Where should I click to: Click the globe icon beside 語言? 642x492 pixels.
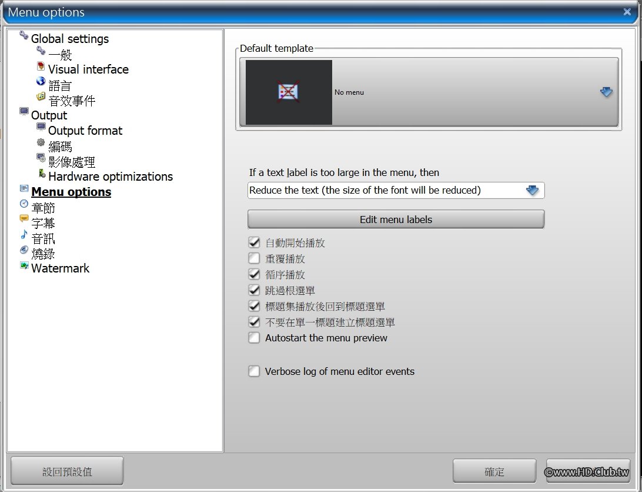click(41, 81)
